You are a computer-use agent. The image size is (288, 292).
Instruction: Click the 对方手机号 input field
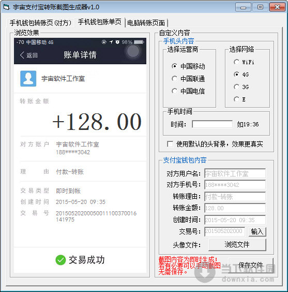click(235, 185)
